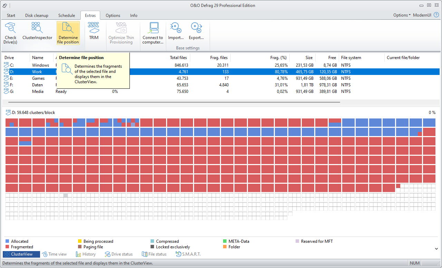Click the 80,78% fragmentation value

281,71
